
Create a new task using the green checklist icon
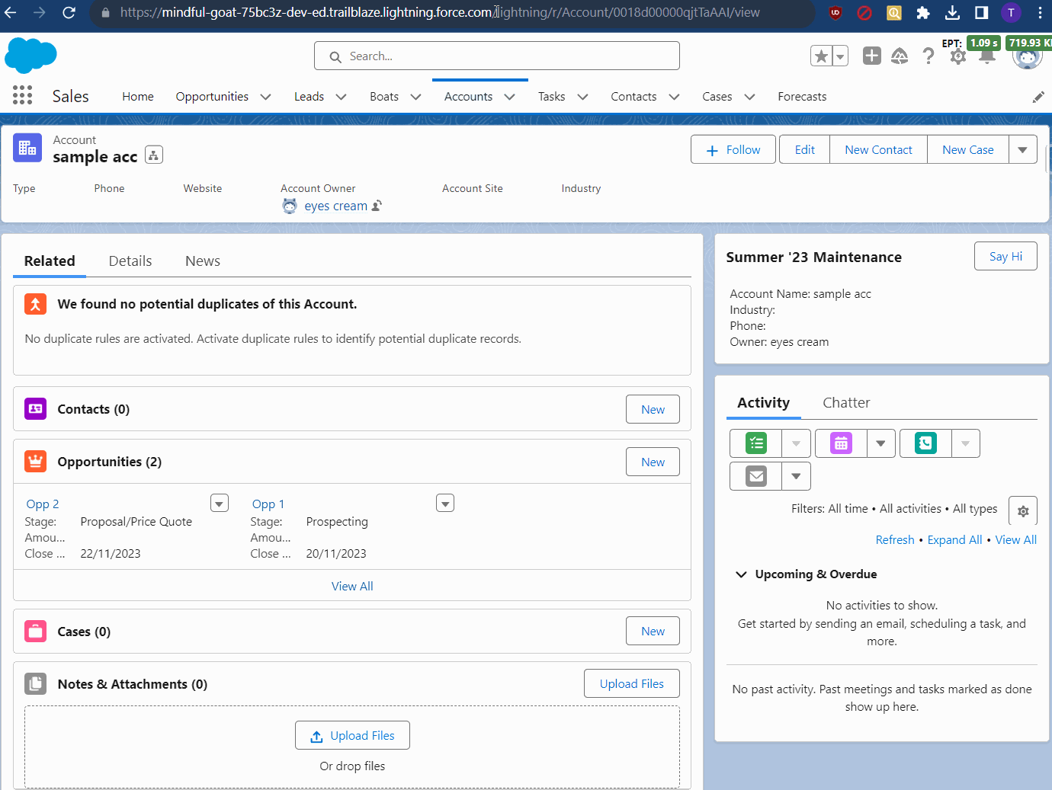(x=755, y=443)
